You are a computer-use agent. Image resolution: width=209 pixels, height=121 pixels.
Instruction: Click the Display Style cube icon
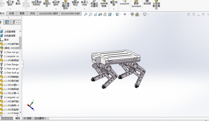117,14
